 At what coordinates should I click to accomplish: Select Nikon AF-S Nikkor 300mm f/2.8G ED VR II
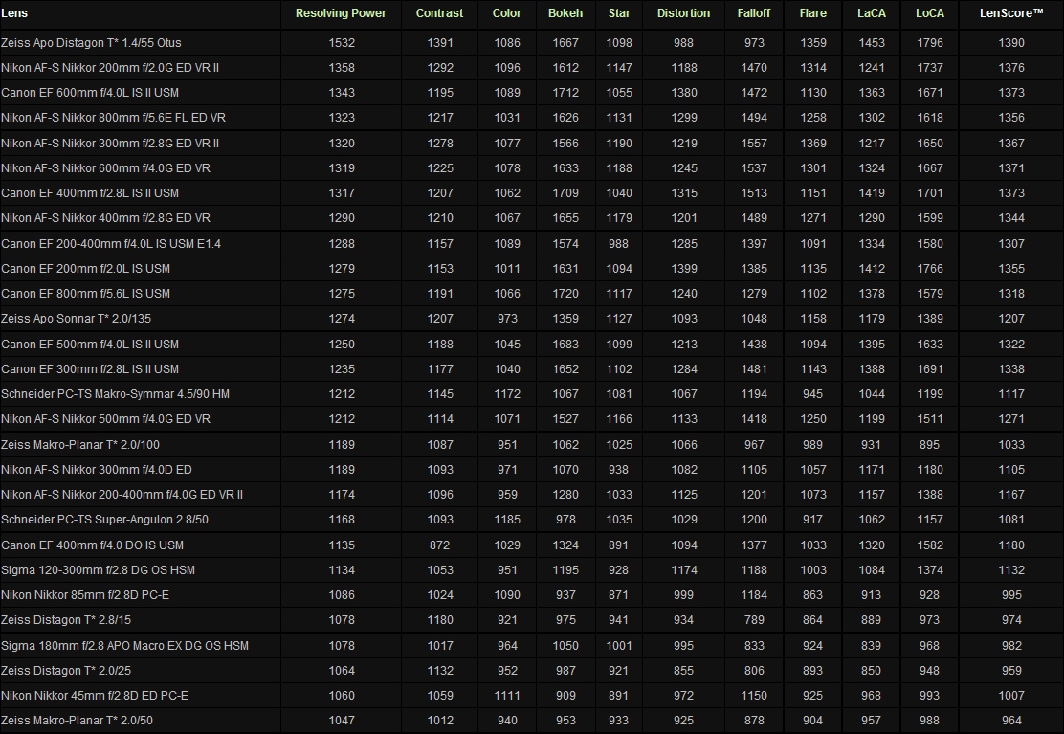(x=110, y=144)
